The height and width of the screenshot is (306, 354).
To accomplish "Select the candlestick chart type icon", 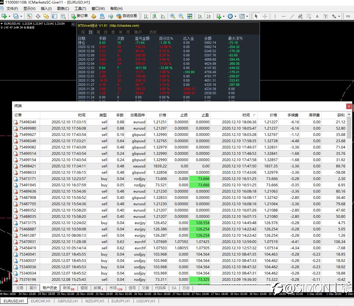I will point(154,16).
